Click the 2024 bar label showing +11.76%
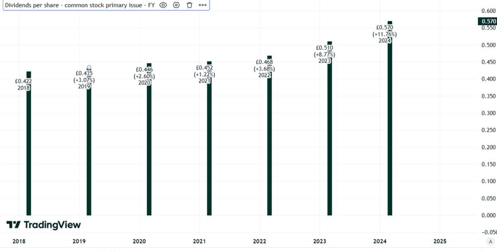The height and width of the screenshot is (252, 497). coord(384,34)
